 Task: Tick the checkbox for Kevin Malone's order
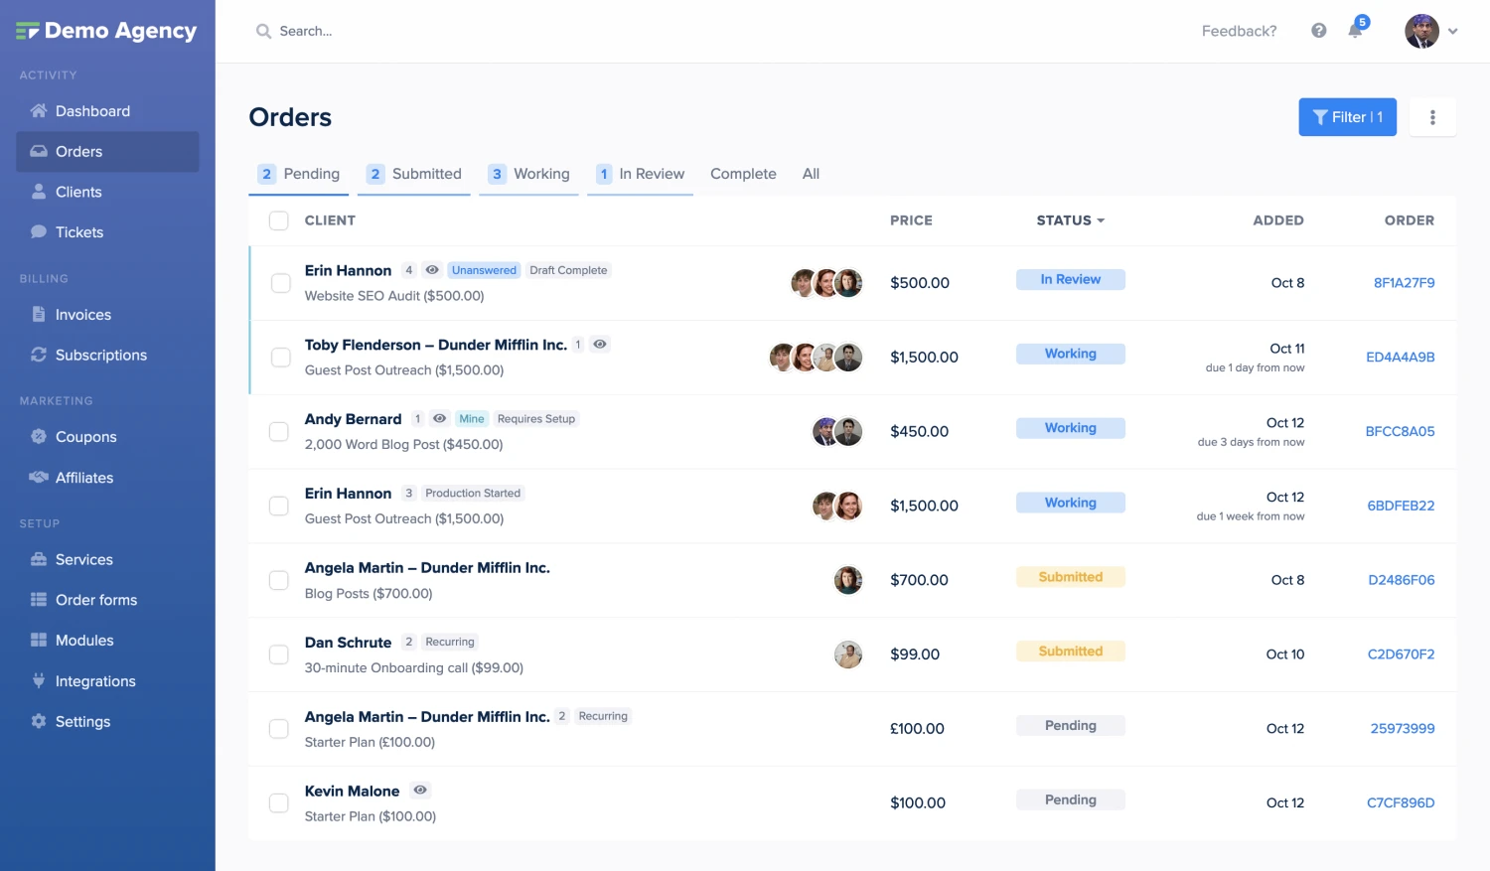(279, 803)
